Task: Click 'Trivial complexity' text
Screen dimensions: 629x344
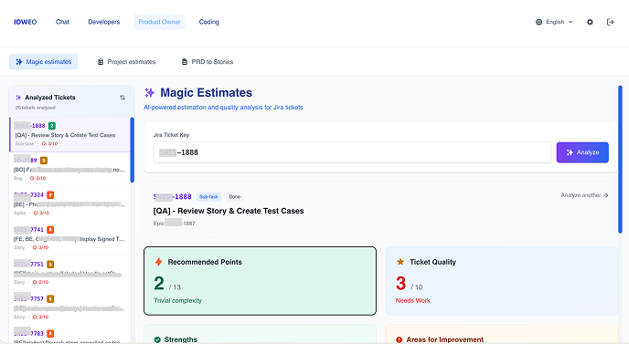Action: tap(177, 301)
